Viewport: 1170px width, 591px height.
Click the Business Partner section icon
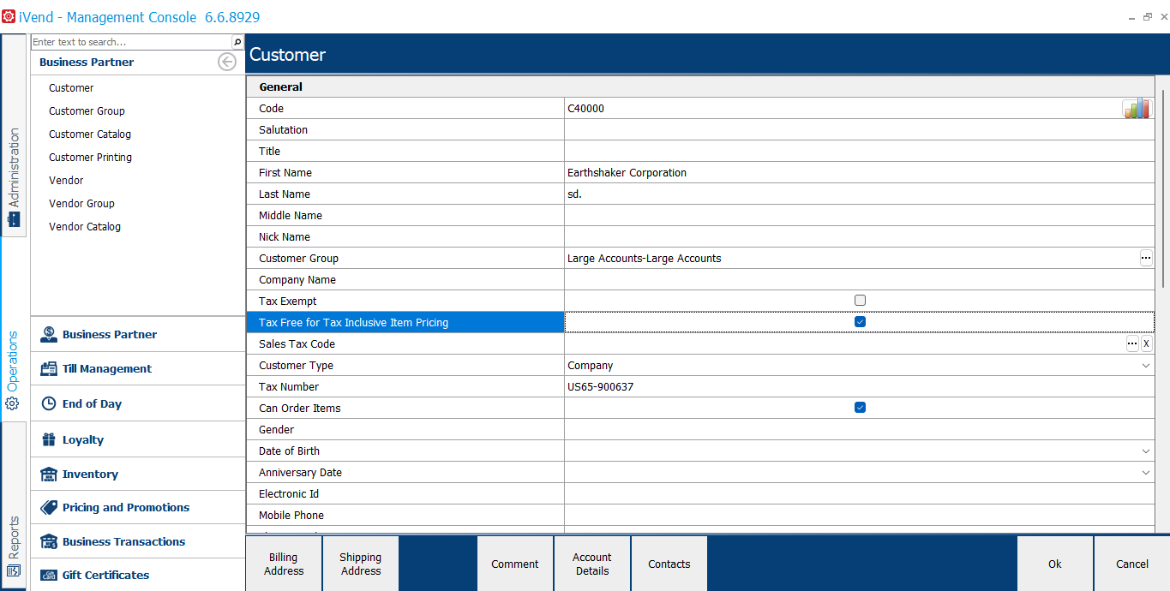point(49,335)
